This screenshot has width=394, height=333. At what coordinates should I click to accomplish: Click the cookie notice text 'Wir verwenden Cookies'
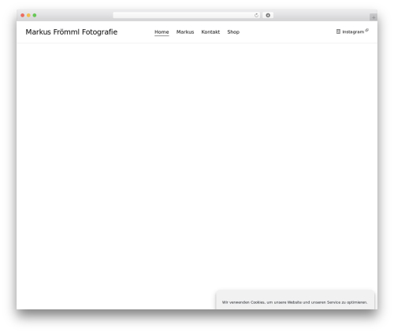tap(243, 302)
